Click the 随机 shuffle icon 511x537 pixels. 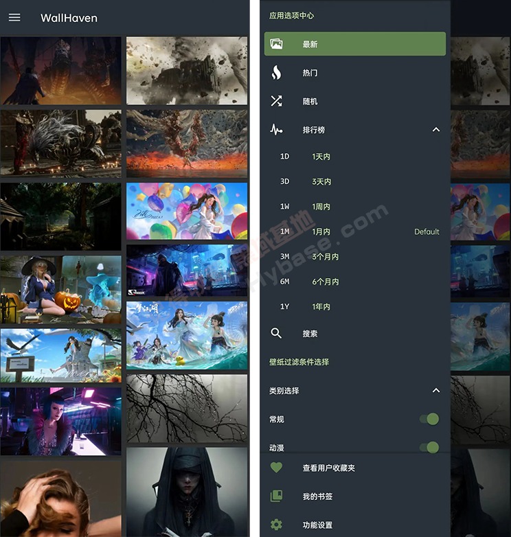coord(276,101)
